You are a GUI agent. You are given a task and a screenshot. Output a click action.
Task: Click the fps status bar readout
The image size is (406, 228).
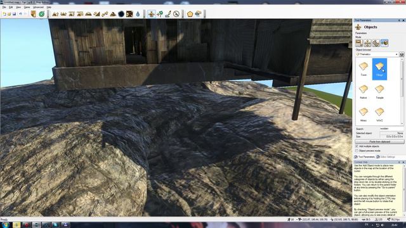pos(393,220)
